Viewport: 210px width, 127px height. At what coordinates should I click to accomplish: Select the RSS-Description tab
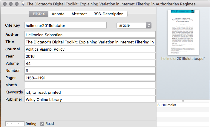(x=108, y=14)
